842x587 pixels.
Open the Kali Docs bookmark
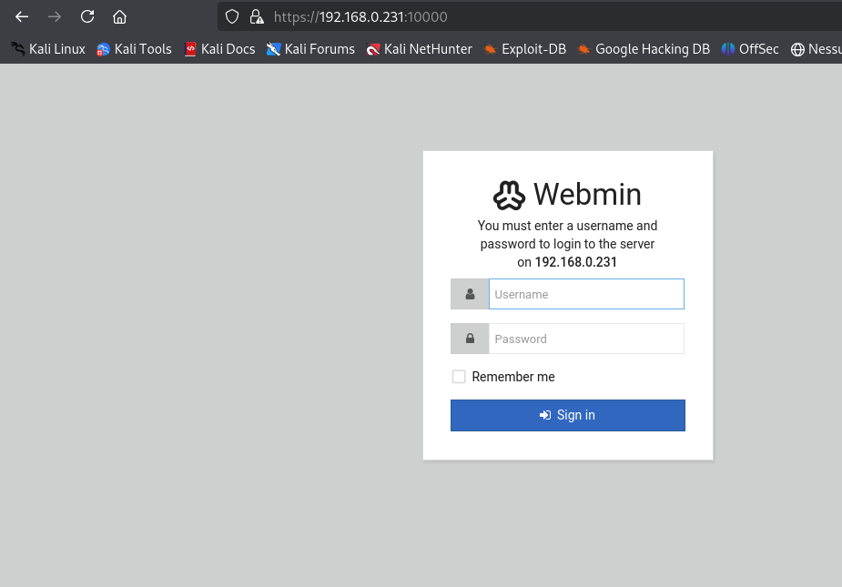coord(219,49)
